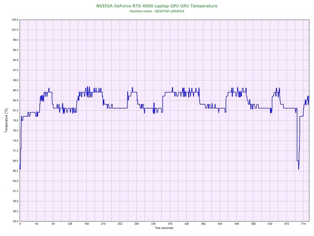
Task: Click the 74.0 y-axis value
Action: coord(15,141)
